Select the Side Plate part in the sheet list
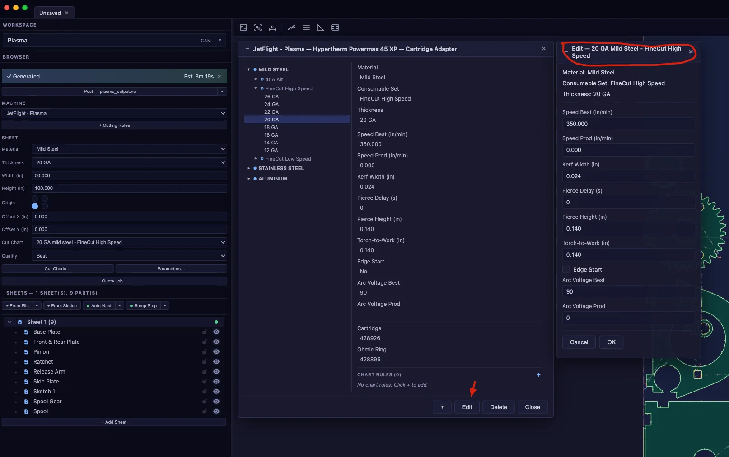The width and height of the screenshot is (729, 457). click(x=46, y=382)
